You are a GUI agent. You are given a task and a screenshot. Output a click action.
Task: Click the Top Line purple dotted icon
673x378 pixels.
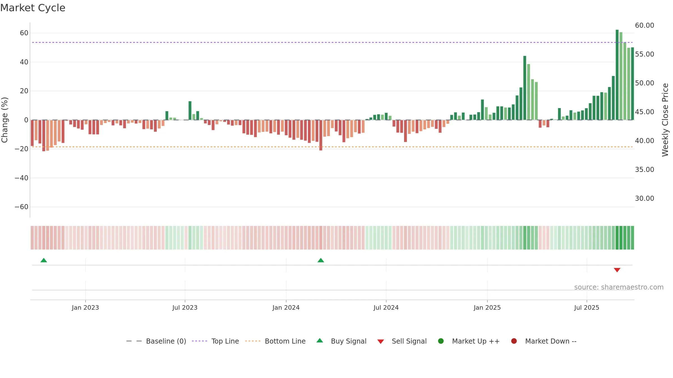coord(199,341)
